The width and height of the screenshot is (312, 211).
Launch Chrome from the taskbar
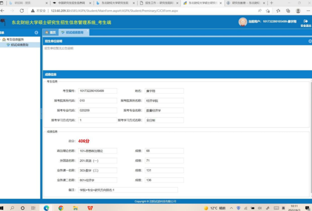61,208
